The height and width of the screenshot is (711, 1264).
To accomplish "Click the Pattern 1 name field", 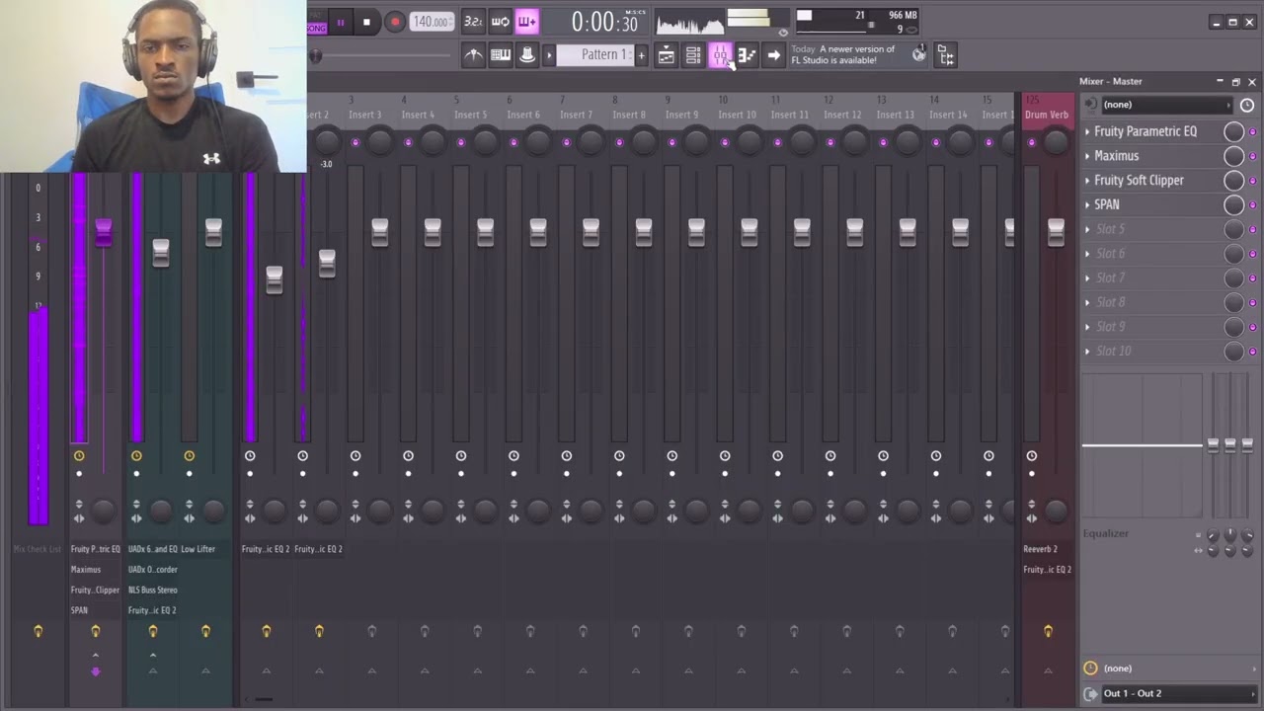I will (595, 55).
